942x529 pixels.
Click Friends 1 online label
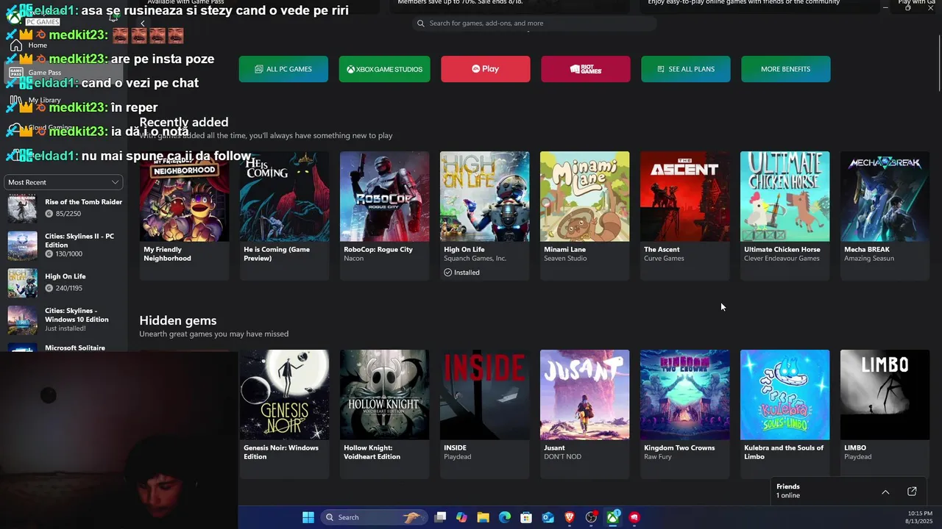pyautogui.click(x=788, y=491)
